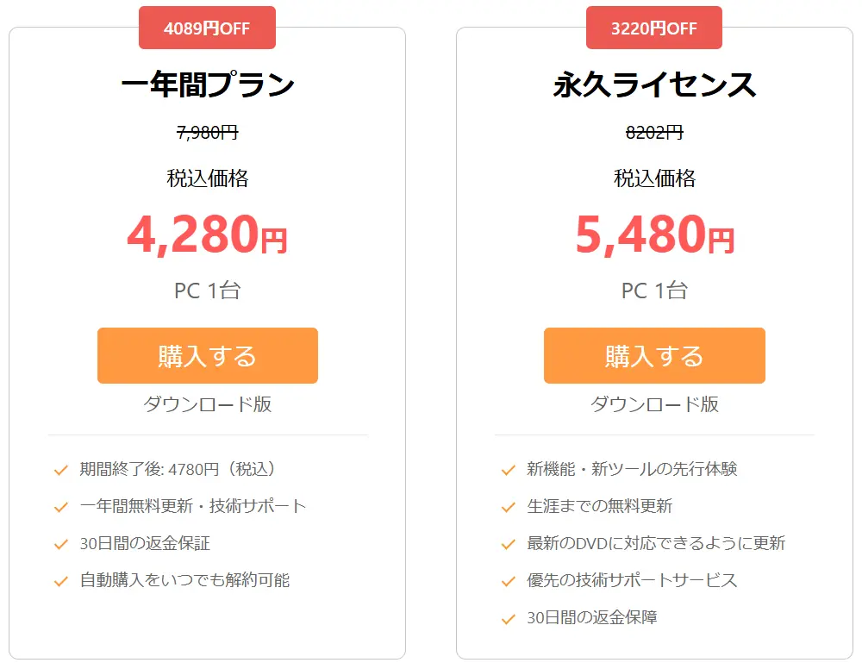This screenshot has width=862, height=669.
Task: Click the 5,480円 price text
Action: pyautogui.click(x=654, y=234)
